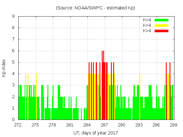183x137 pixels.
Task: Select the K=4 legend label text
Action: tap(147, 25)
